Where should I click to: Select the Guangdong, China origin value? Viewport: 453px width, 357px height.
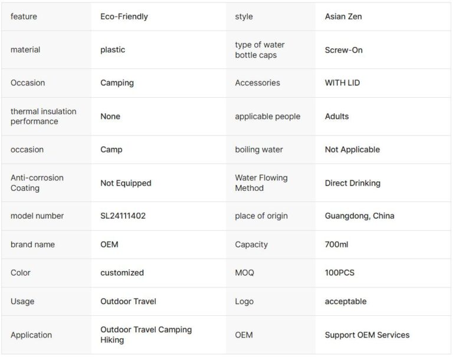(x=359, y=216)
